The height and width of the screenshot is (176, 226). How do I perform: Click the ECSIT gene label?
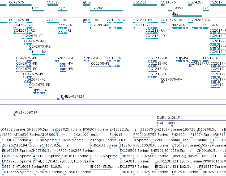pyautogui.click(x=207, y=8)
